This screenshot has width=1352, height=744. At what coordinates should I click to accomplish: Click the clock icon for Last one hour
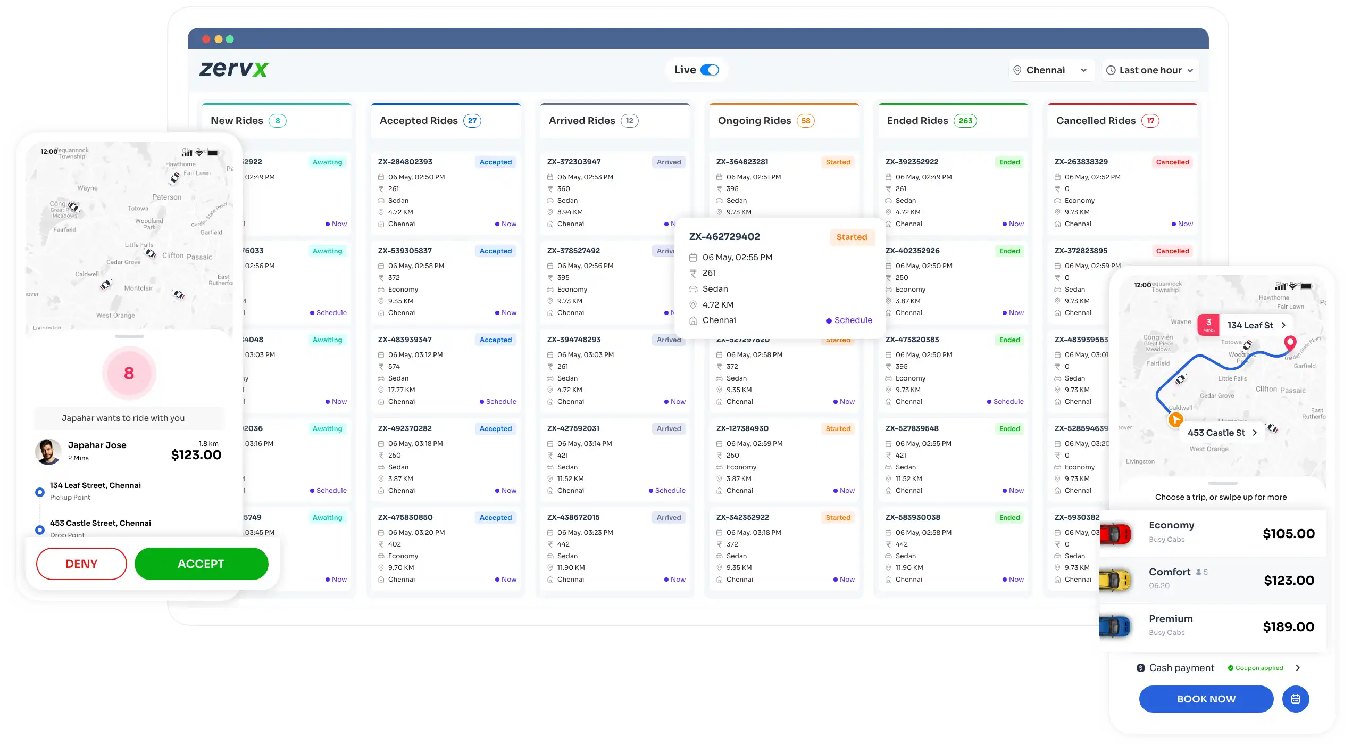[x=1111, y=71]
